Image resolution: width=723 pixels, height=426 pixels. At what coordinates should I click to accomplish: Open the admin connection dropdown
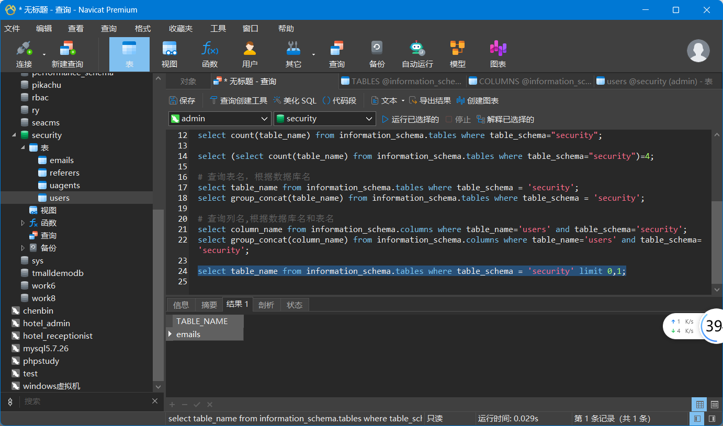point(220,119)
